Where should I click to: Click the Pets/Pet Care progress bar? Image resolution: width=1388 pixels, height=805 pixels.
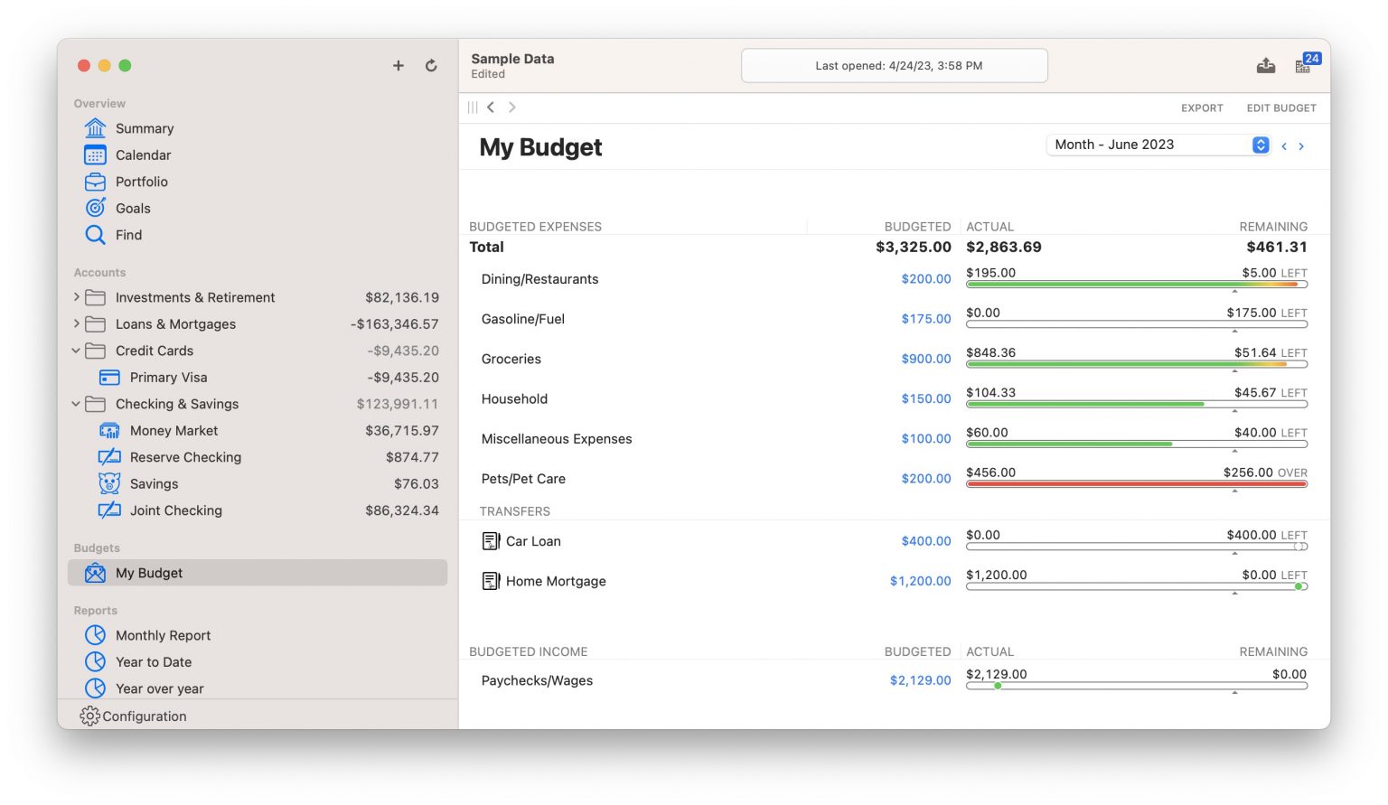point(1137,484)
